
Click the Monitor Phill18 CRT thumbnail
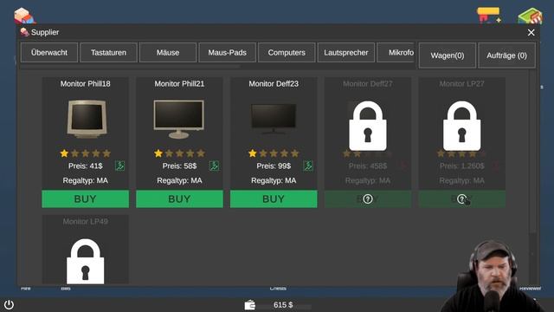pos(87,119)
